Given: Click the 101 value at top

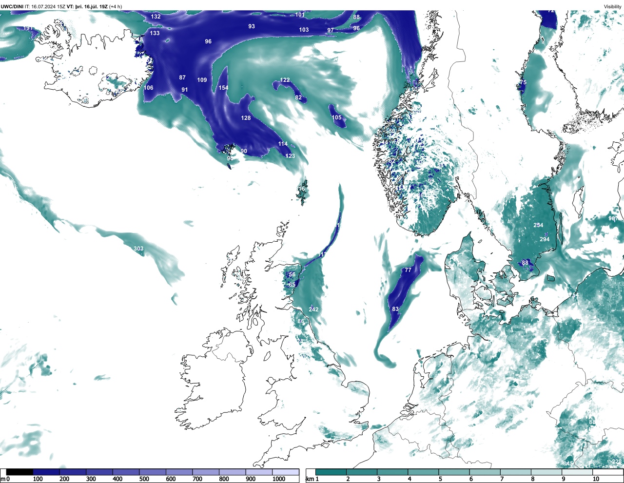Looking at the screenshot, I should click(300, 15).
